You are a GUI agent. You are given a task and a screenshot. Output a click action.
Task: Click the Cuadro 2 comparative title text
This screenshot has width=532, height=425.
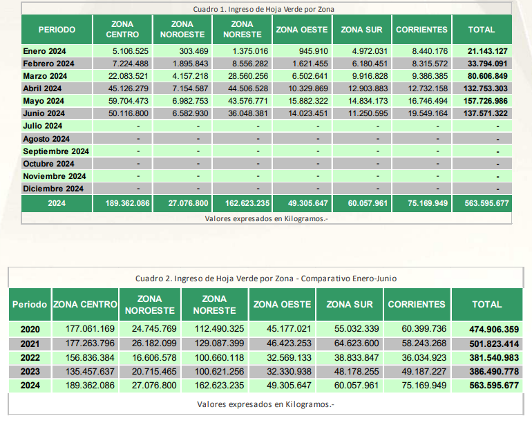[266, 278]
